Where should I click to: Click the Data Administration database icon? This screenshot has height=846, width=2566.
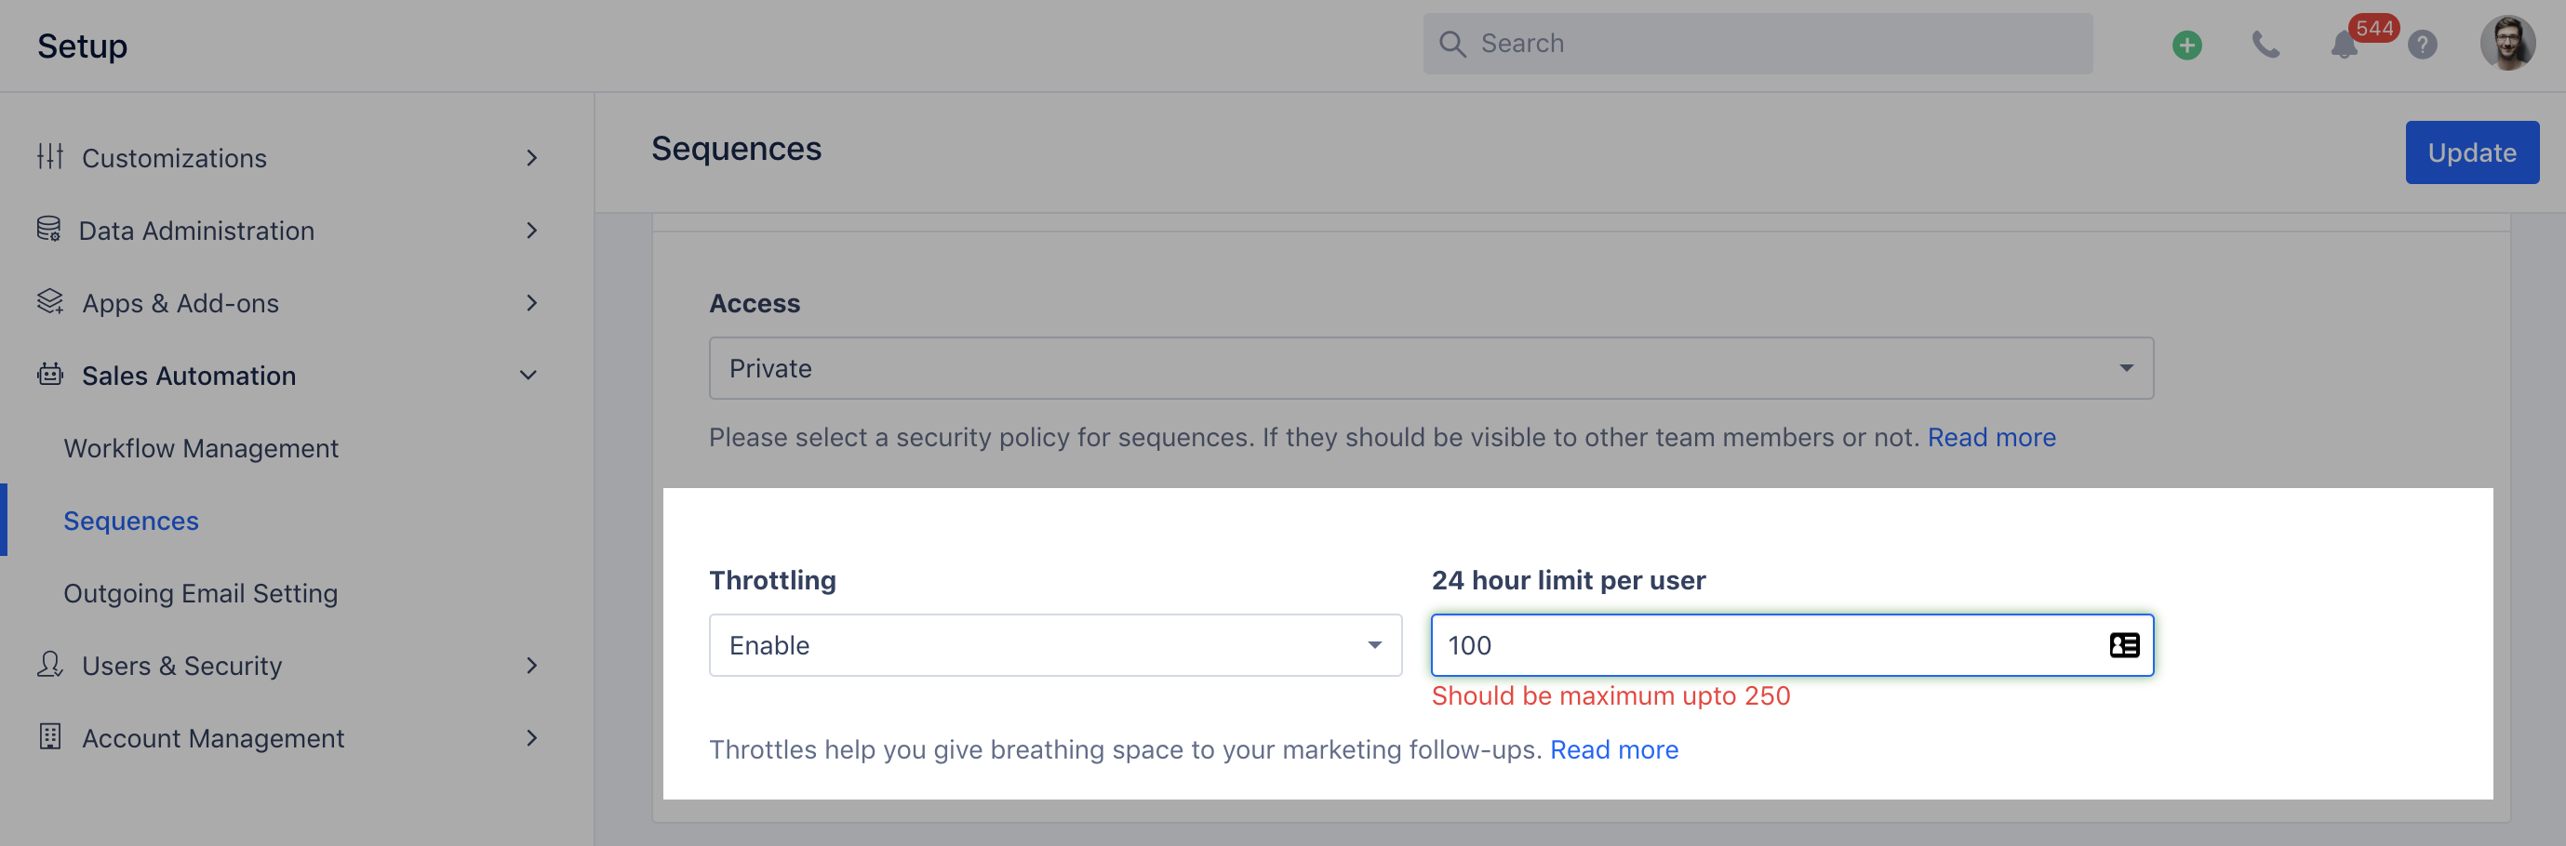48,229
